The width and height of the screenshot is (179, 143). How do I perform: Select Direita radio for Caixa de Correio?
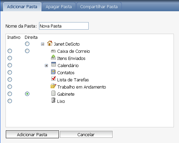(27, 51)
